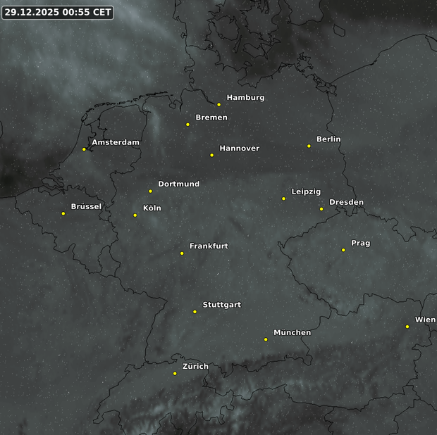Image resolution: width=437 pixels, height=435 pixels.
Task: Click the yellow dot marking Amsterdam
Action: (x=84, y=149)
